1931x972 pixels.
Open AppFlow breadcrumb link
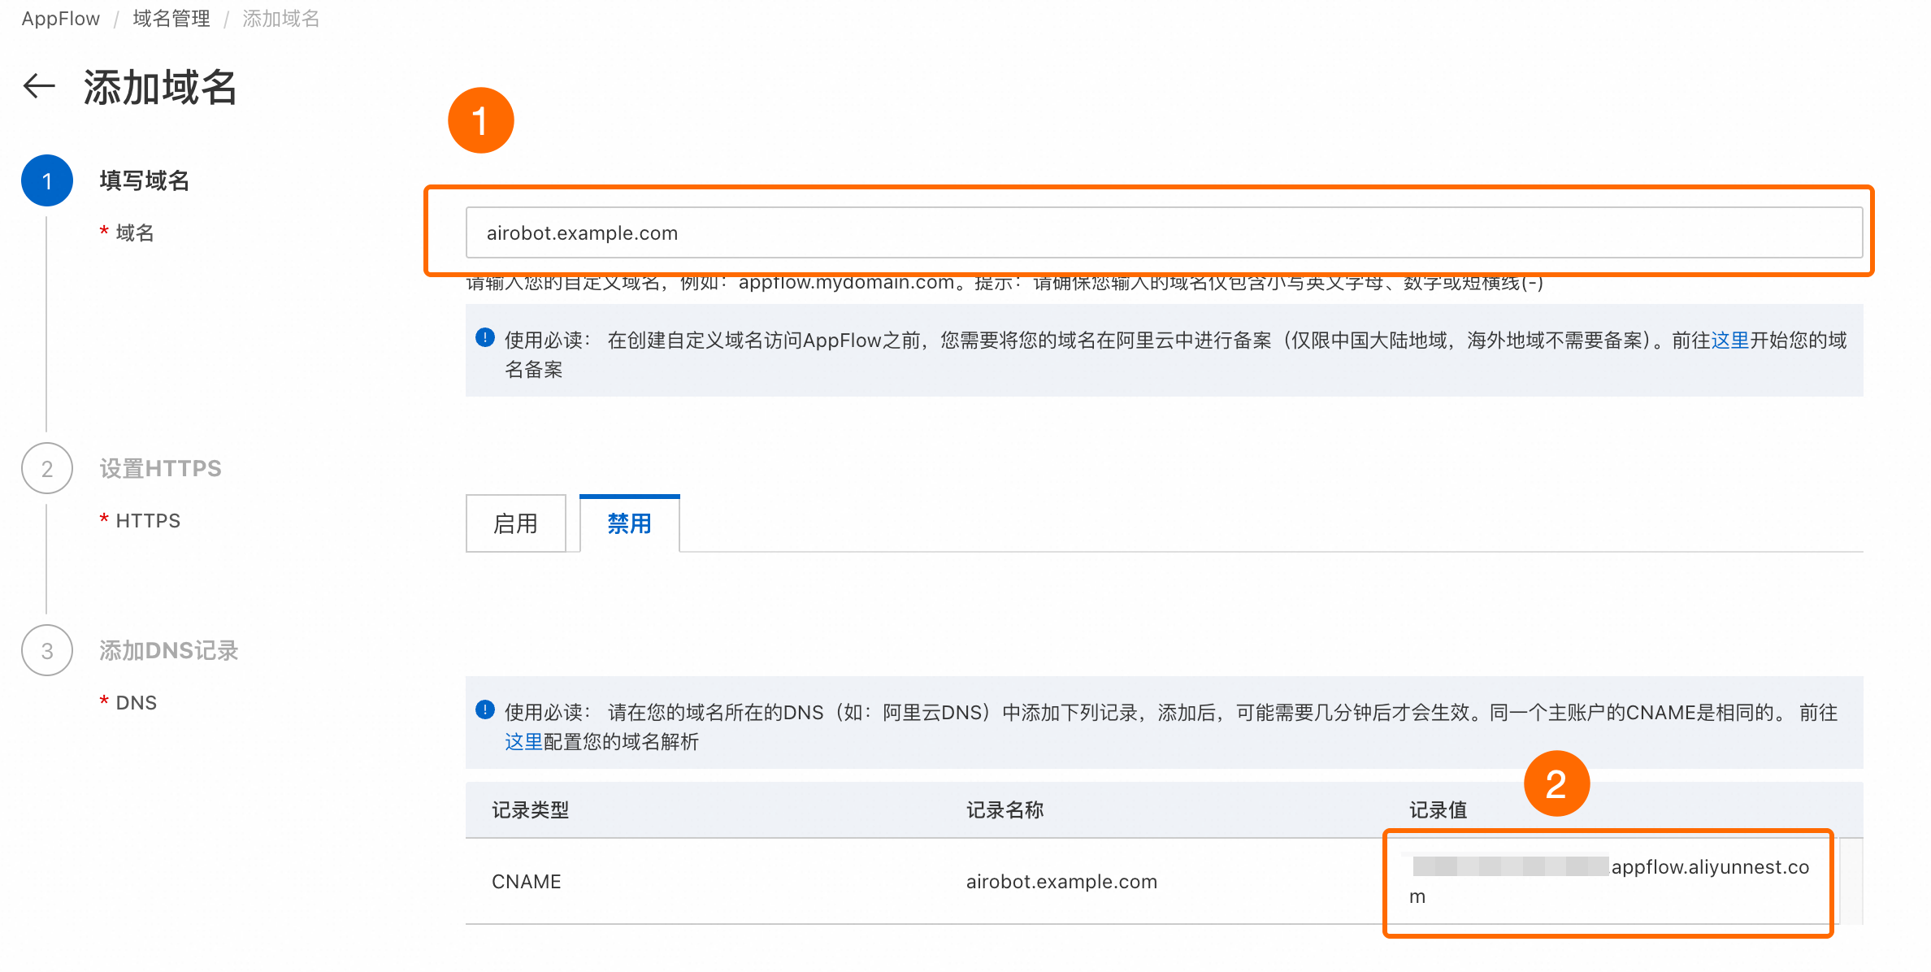coord(61,19)
